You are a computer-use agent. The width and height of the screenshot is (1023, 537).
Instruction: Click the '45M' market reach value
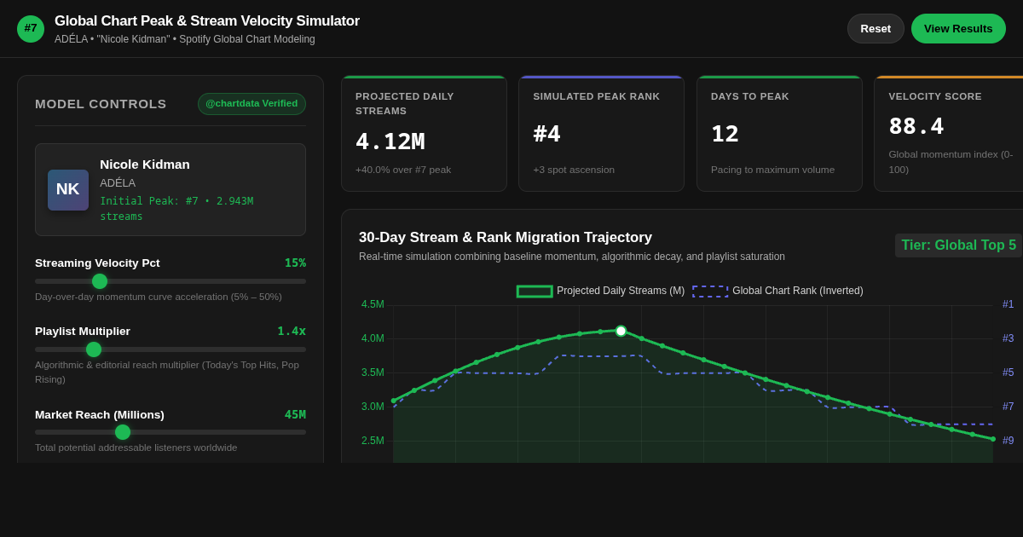click(295, 414)
